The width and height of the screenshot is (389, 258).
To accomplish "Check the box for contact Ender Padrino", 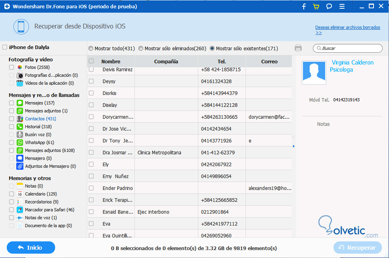I will click(91, 188).
